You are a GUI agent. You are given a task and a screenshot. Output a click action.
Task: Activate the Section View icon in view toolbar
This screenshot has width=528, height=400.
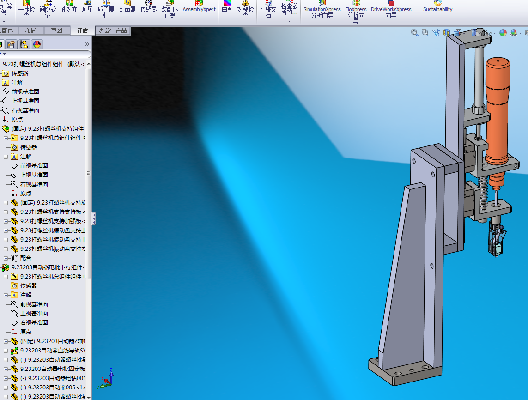click(x=447, y=33)
